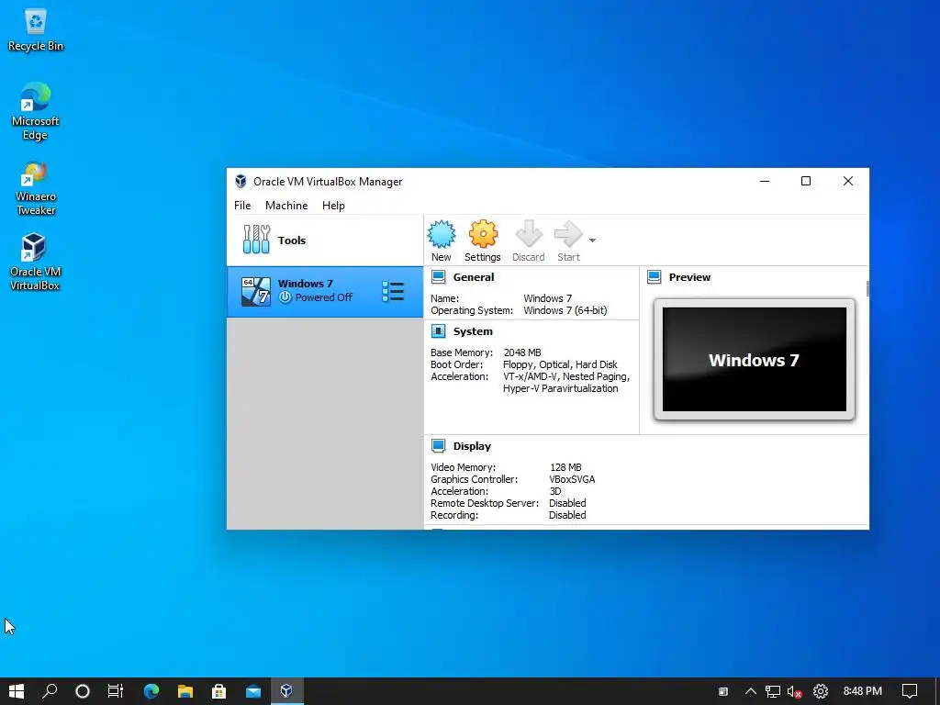Screen dimensions: 940x705
Task: Select the Tools entry in left pane
Action: point(324,241)
